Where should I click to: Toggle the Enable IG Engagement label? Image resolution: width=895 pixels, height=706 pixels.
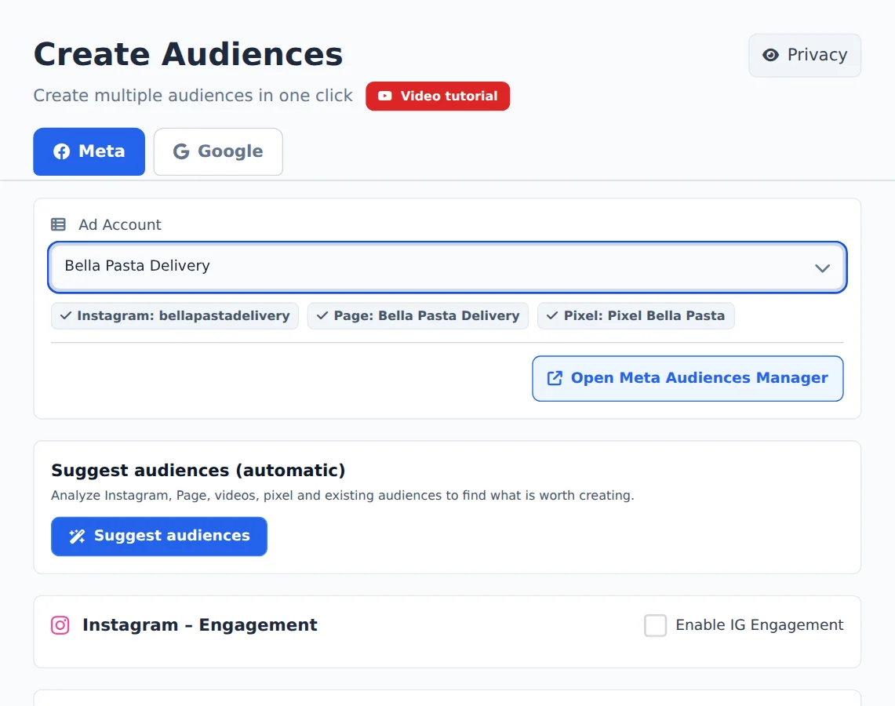(x=759, y=625)
